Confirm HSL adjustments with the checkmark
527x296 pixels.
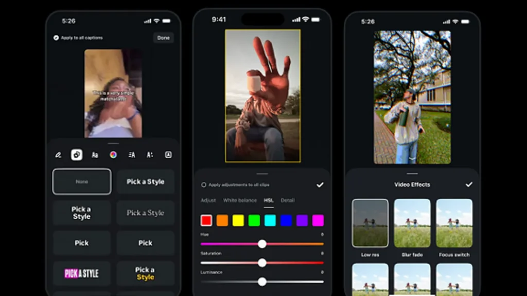(x=320, y=184)
